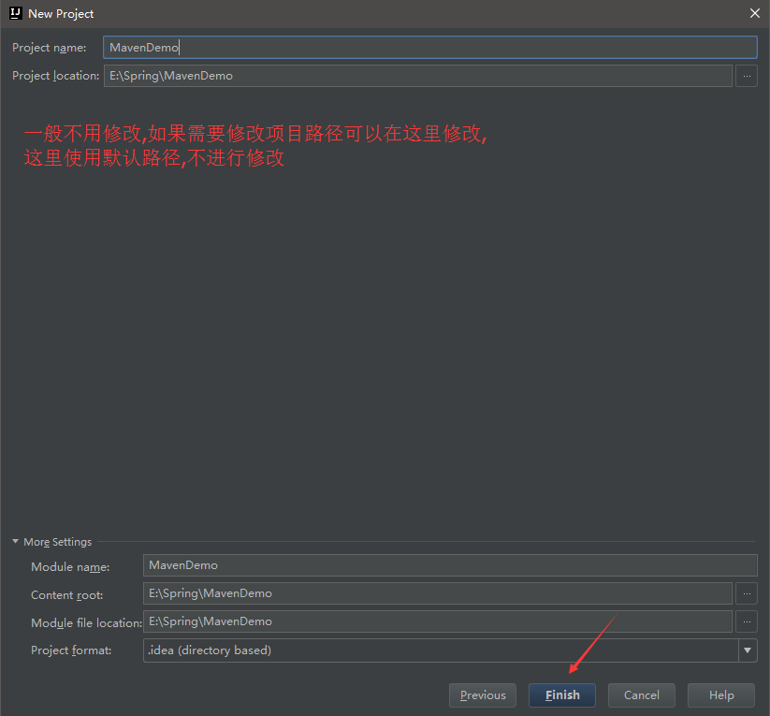Image resolution: width=770 pixels, height=716 pixels.
Task: Click the Module name field
Action: (450, 565)
